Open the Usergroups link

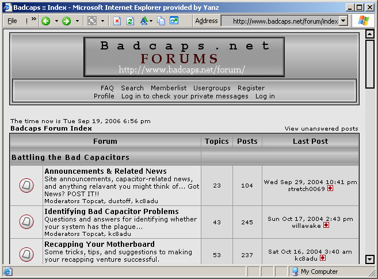212,88
